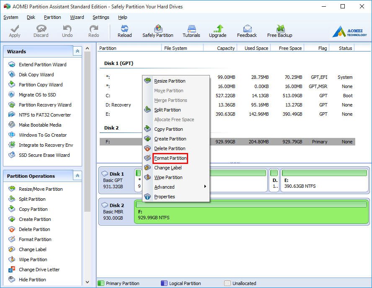Choose Copy Partition in the sidebar
The width and height of the screenshot is (372, 288).
click(28, 209)
